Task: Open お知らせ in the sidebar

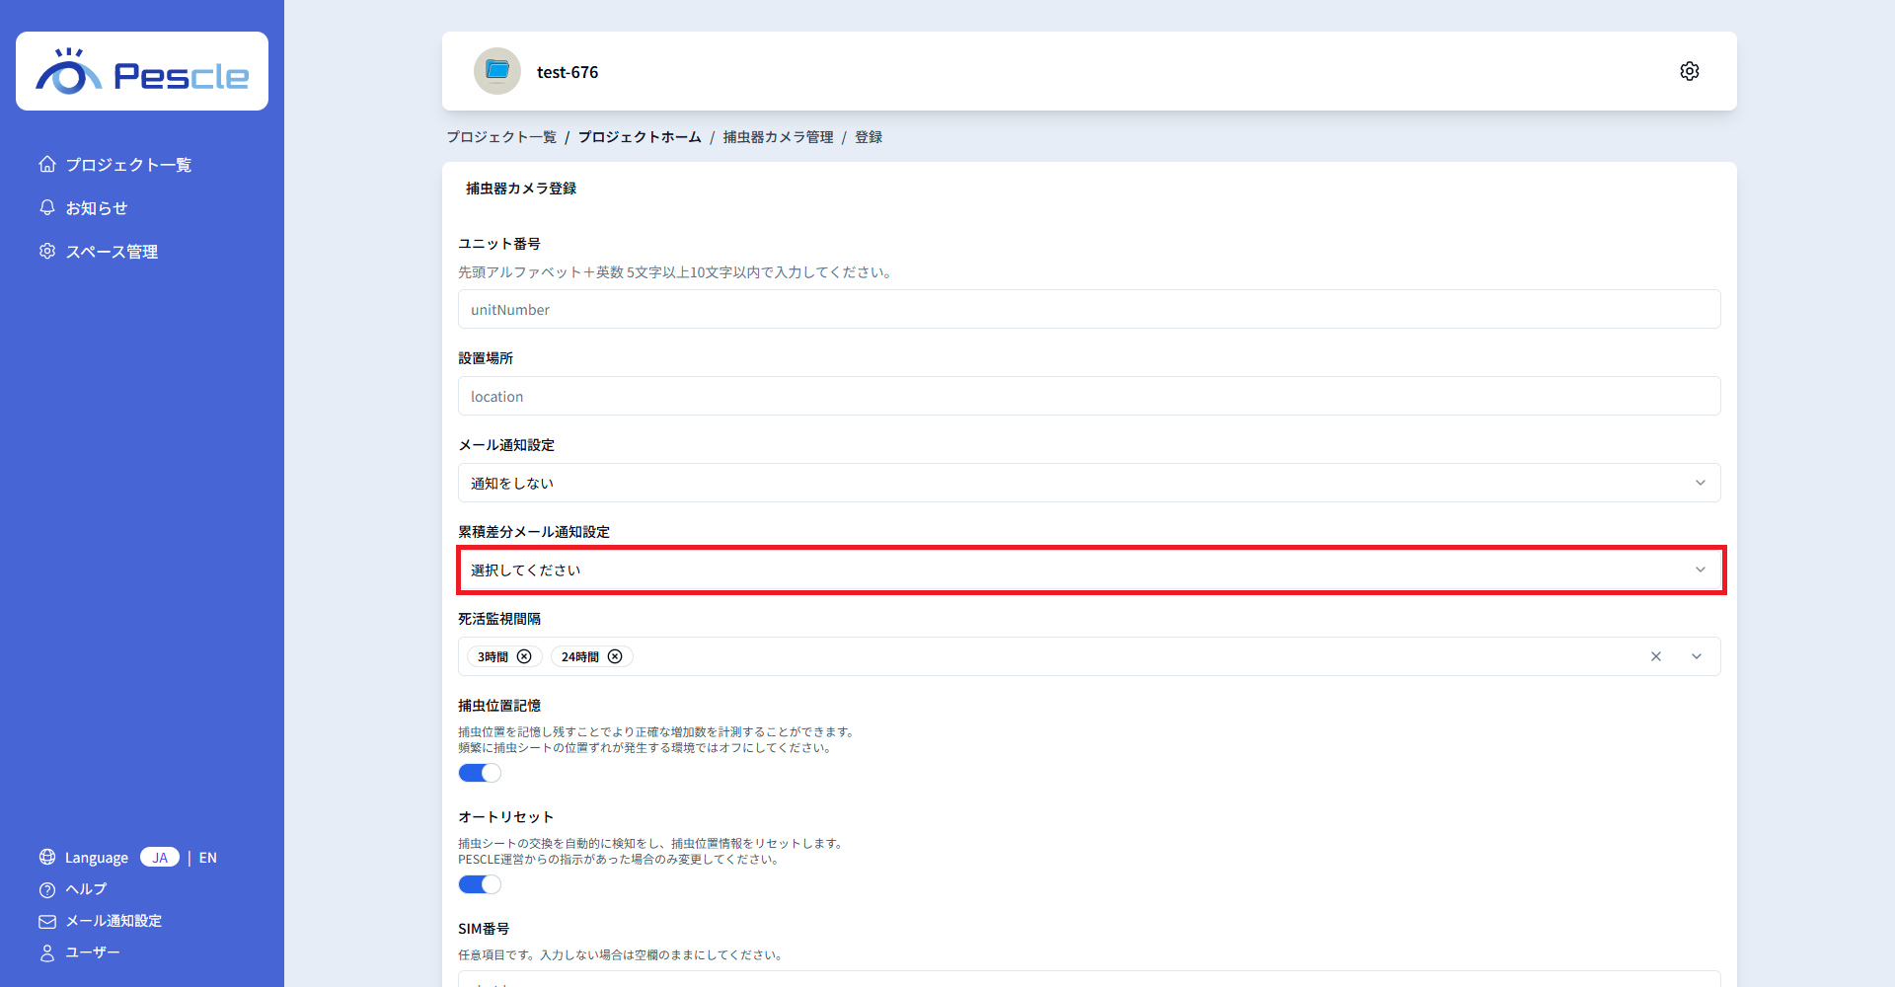Action: (96, 208)
